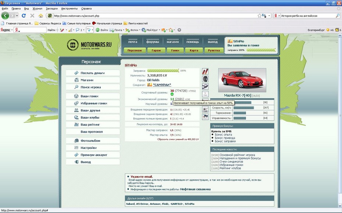Image resolution: width=342 pixels, height=213 pixels.
Task: Click the MOTORWARS.RU logo
Action: click(x=89, y=45)
